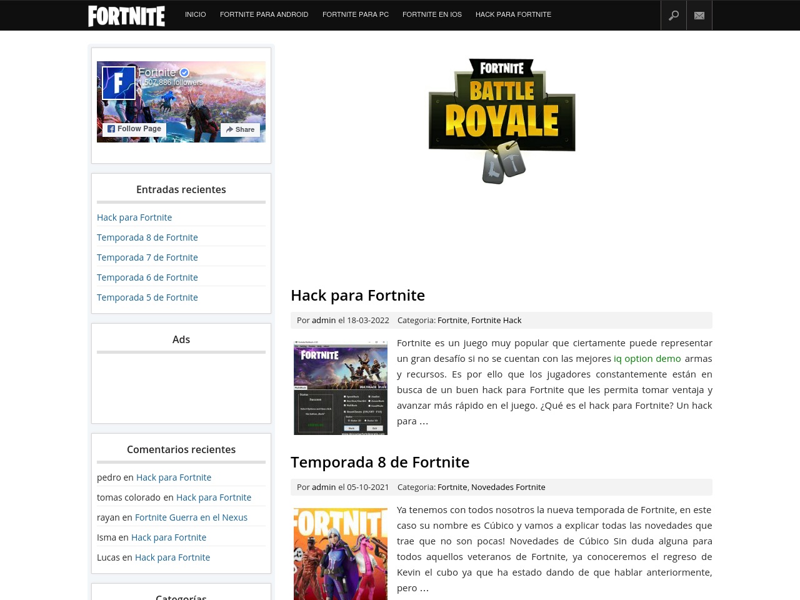
Task: Open Fortnite Hack category link
Action: pos(496,320)
